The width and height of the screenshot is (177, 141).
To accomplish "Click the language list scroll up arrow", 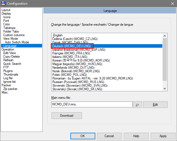I will tap(165, 36).
